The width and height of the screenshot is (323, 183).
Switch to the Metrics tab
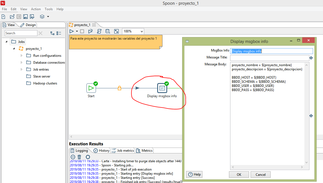click(x=144, y=151)
